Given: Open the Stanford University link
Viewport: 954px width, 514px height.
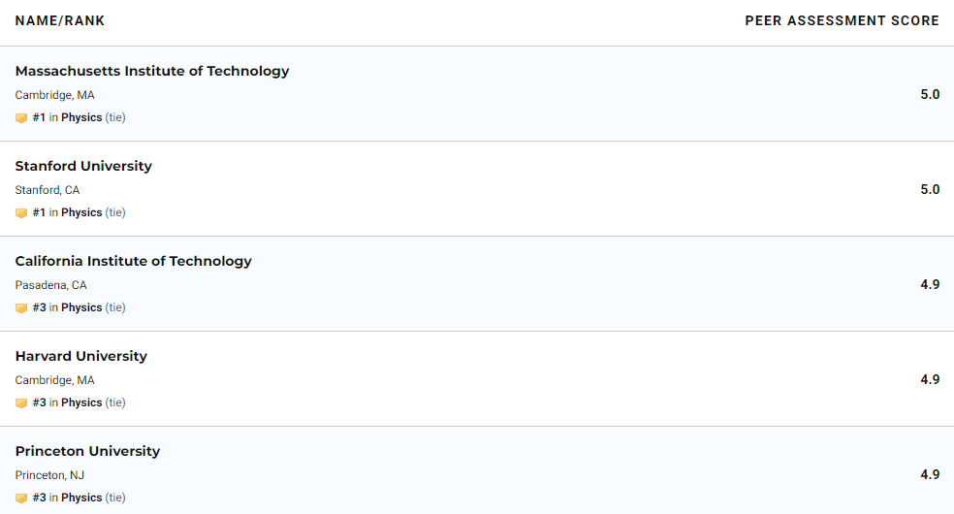Looking at the screenshot, I should (83, 166).
